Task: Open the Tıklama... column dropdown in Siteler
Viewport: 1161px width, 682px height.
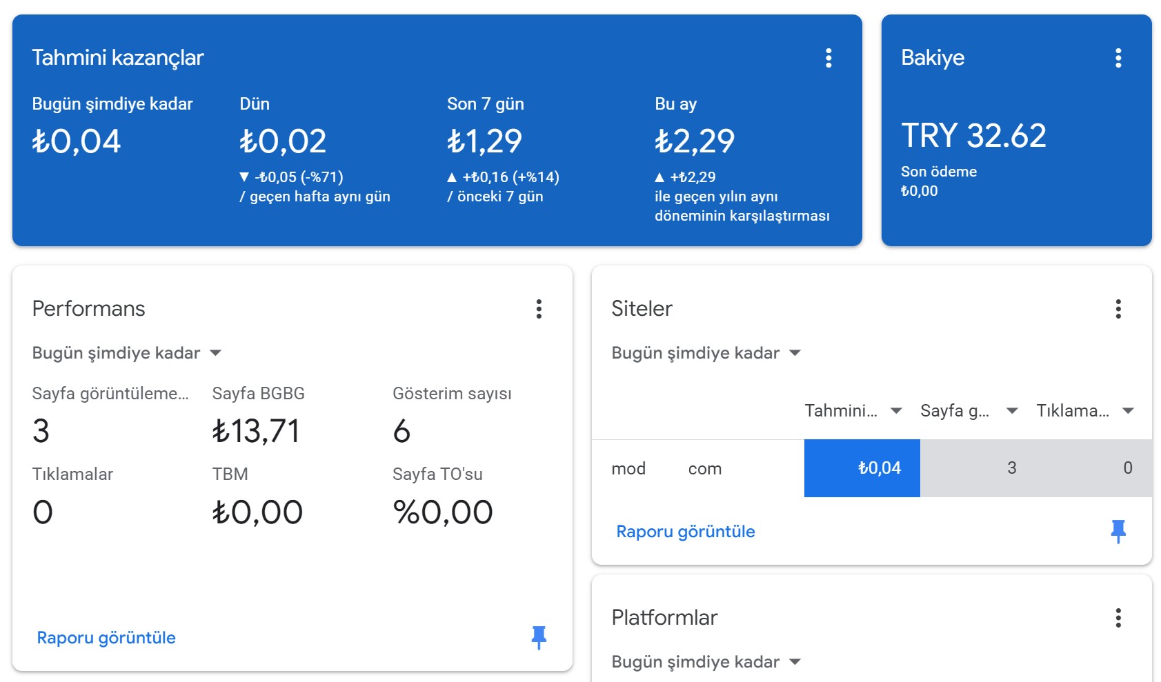Action: pyautogui.click(x=1085, y=411)
